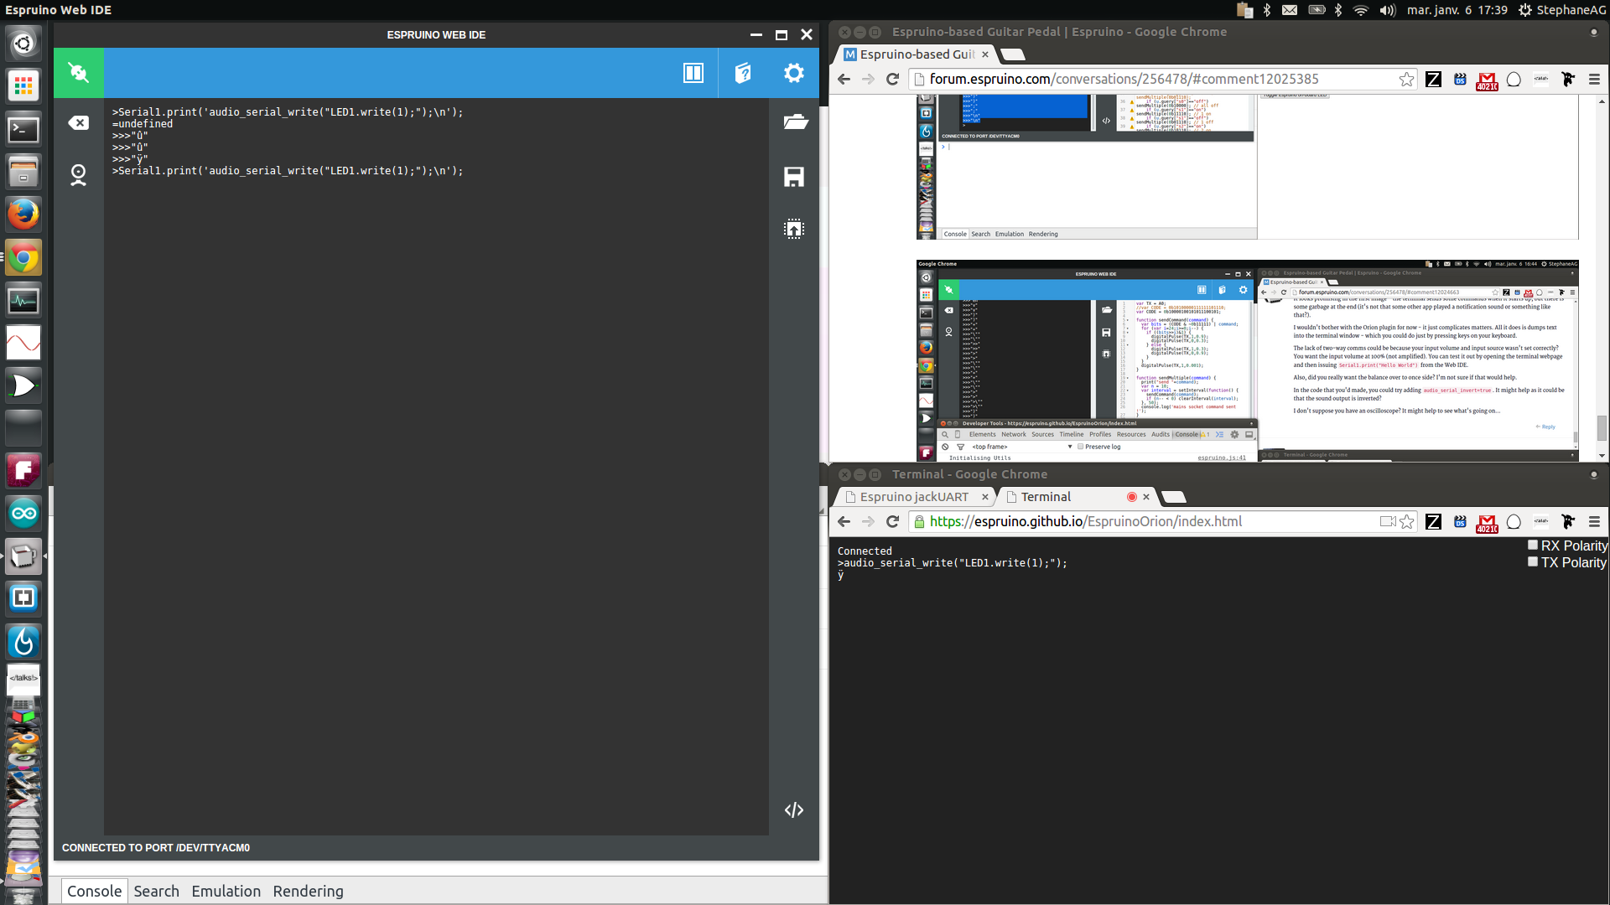The height and width of the screenshot is (905, 1610).
Task: Enable TX Polarity checkbox
Action: click(1532, 562)
